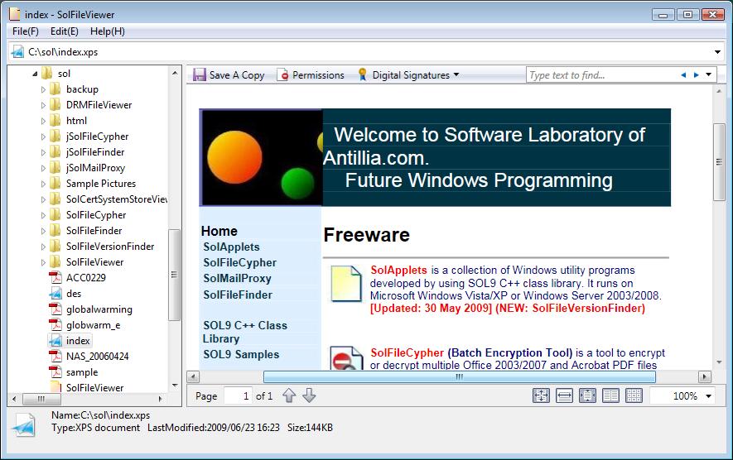Click the SolApplets sidebar link
The image size is (733, 460).
(231, 247)
